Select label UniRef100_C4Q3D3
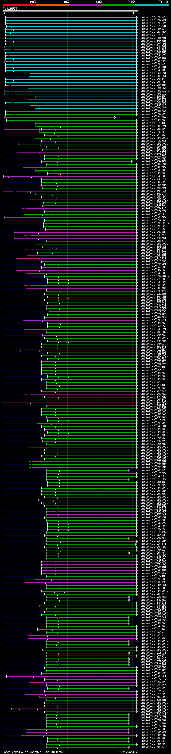Viewport: 171px width, 754px height. click(x=153, y=667)
